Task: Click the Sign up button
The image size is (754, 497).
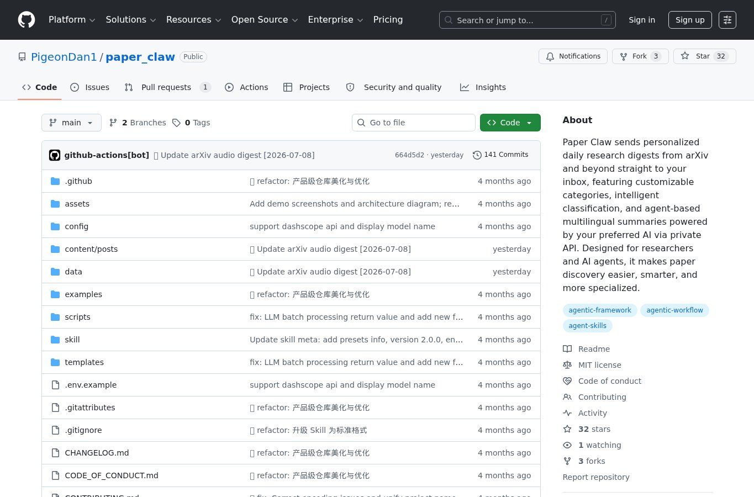Action: coord(690,20)
